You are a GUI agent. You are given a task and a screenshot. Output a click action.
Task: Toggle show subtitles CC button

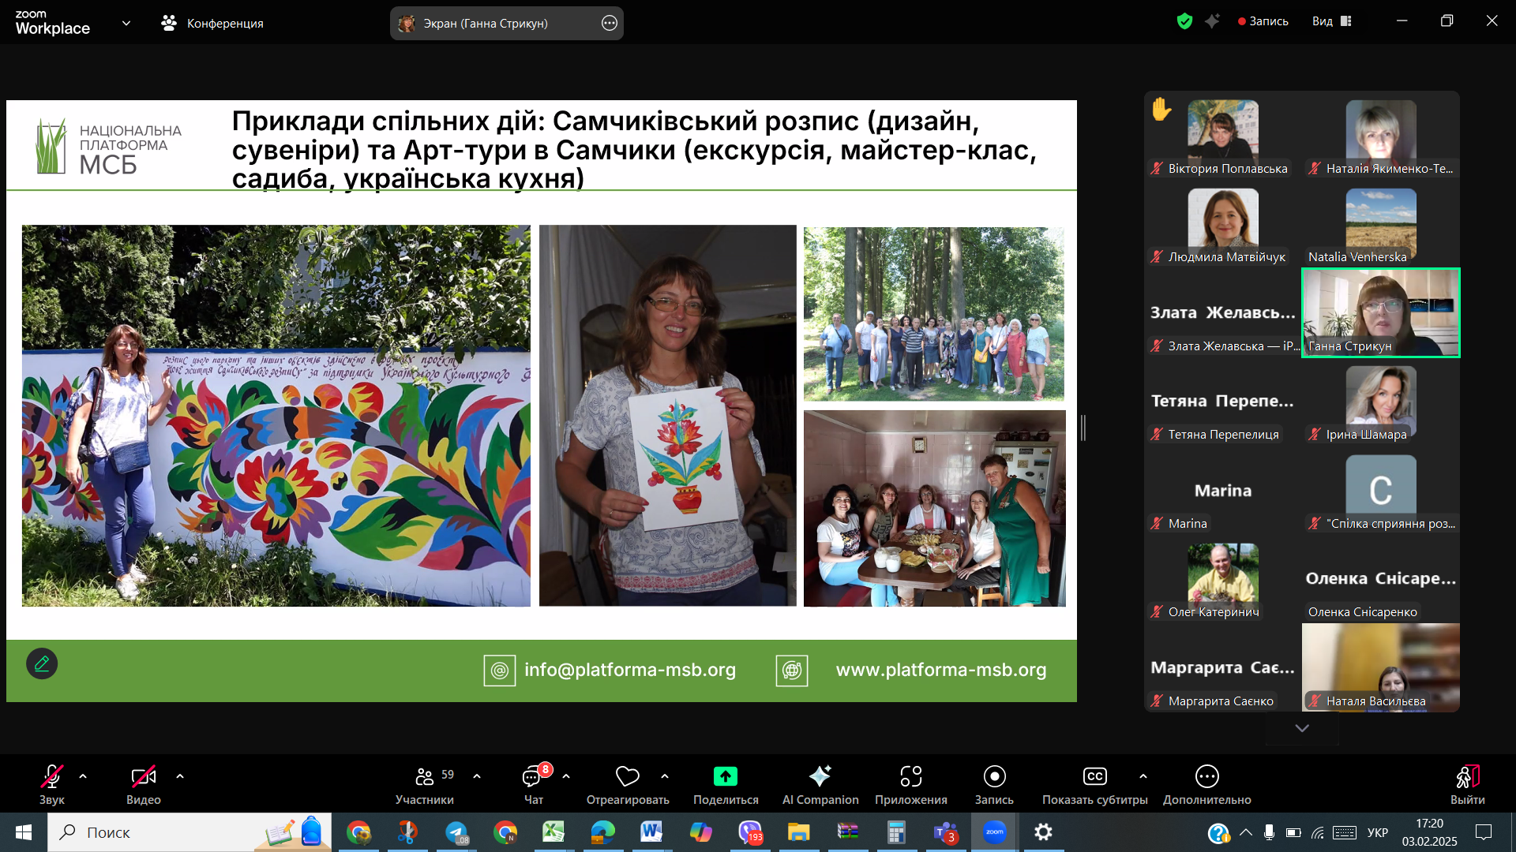point(1094,777)
